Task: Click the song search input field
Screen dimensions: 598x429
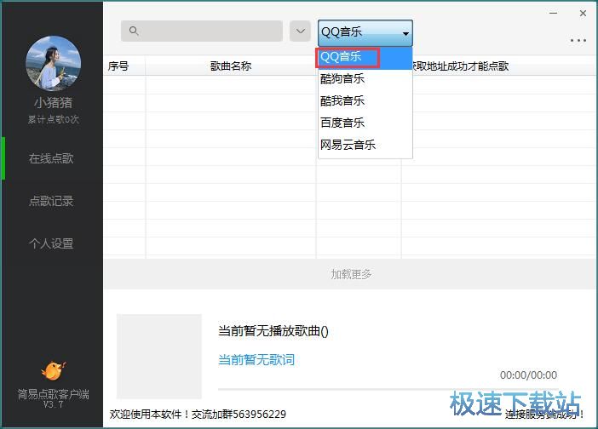Action: tap(202, 31)
